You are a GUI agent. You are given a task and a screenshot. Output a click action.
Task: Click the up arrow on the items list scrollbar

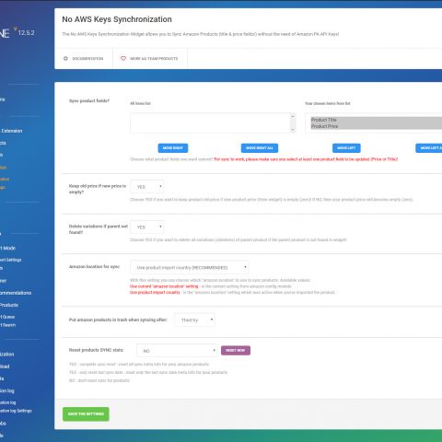[293, 116]
